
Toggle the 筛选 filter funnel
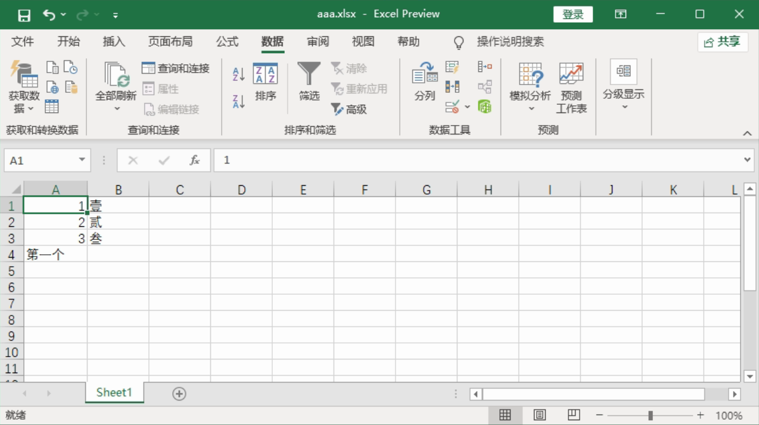point(309,82)
